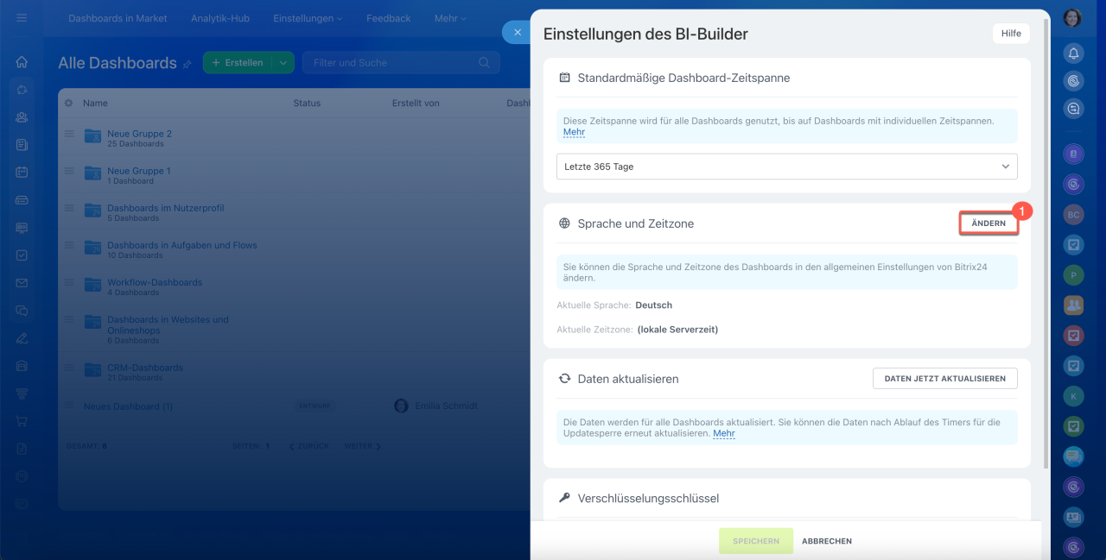The height and width of the screenshot is (560, 1106).
Task: Click ABBRECHEN button
Action: [x=827, y=541]
